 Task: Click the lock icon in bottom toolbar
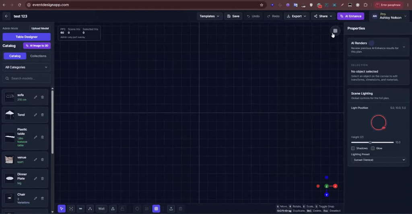click(x=122, y=208)
